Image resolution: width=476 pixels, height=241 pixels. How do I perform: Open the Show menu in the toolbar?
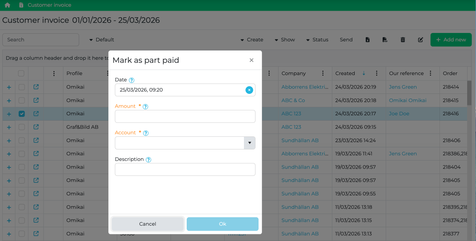(284, 40)
